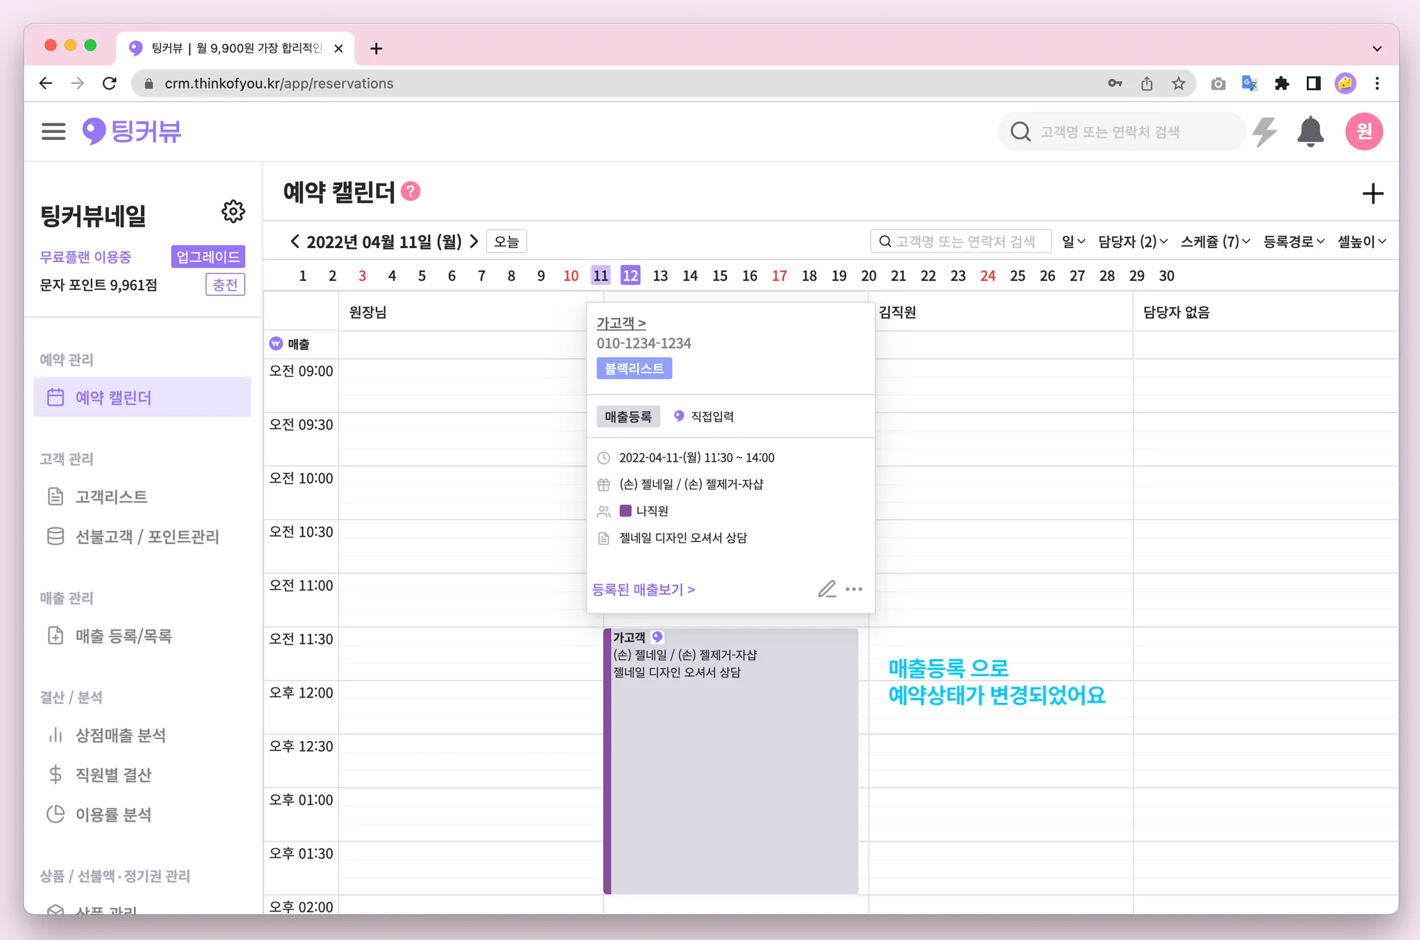Open the 일 view mode dropdown
The width and height of the screenshot is (1420, 940).
(1073, 241)
